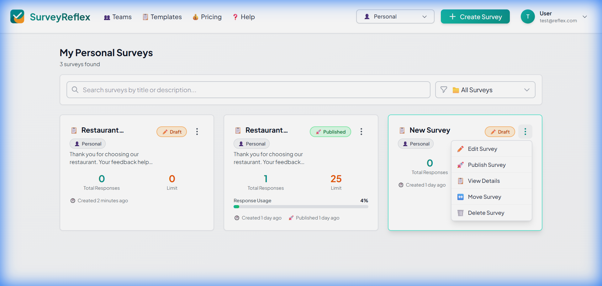Viewport: 602px width, 286px height.
Task: Expand the Personal workspace dropdown
Action: click(395, 17)
